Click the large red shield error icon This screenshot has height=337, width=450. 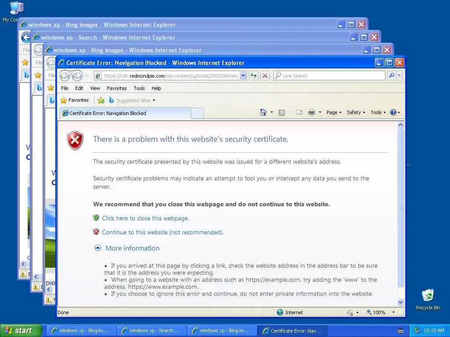(x=75, y=140)
